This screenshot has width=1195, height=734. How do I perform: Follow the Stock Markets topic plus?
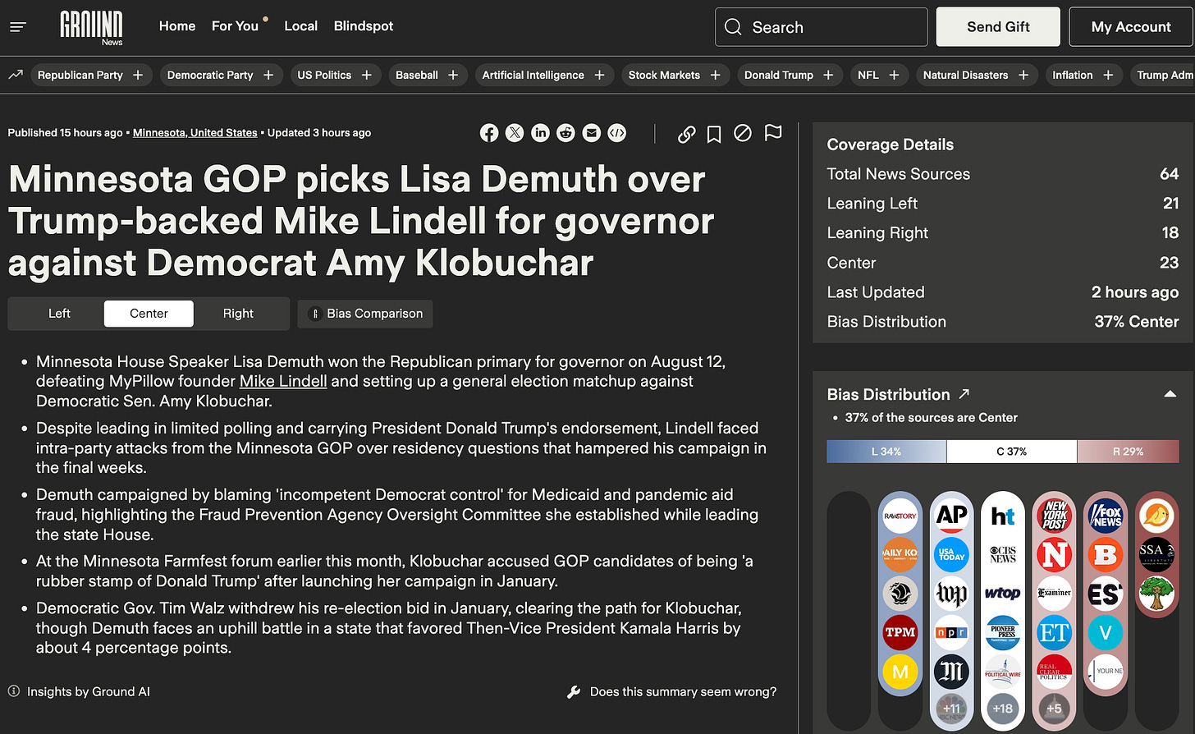pyautogui.click(x=716, y=75)
